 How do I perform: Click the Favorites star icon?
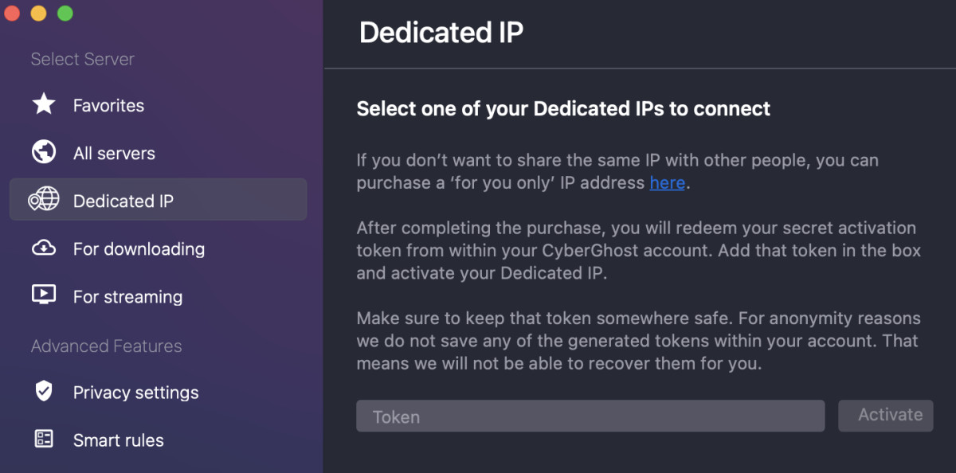click(43, 104)
